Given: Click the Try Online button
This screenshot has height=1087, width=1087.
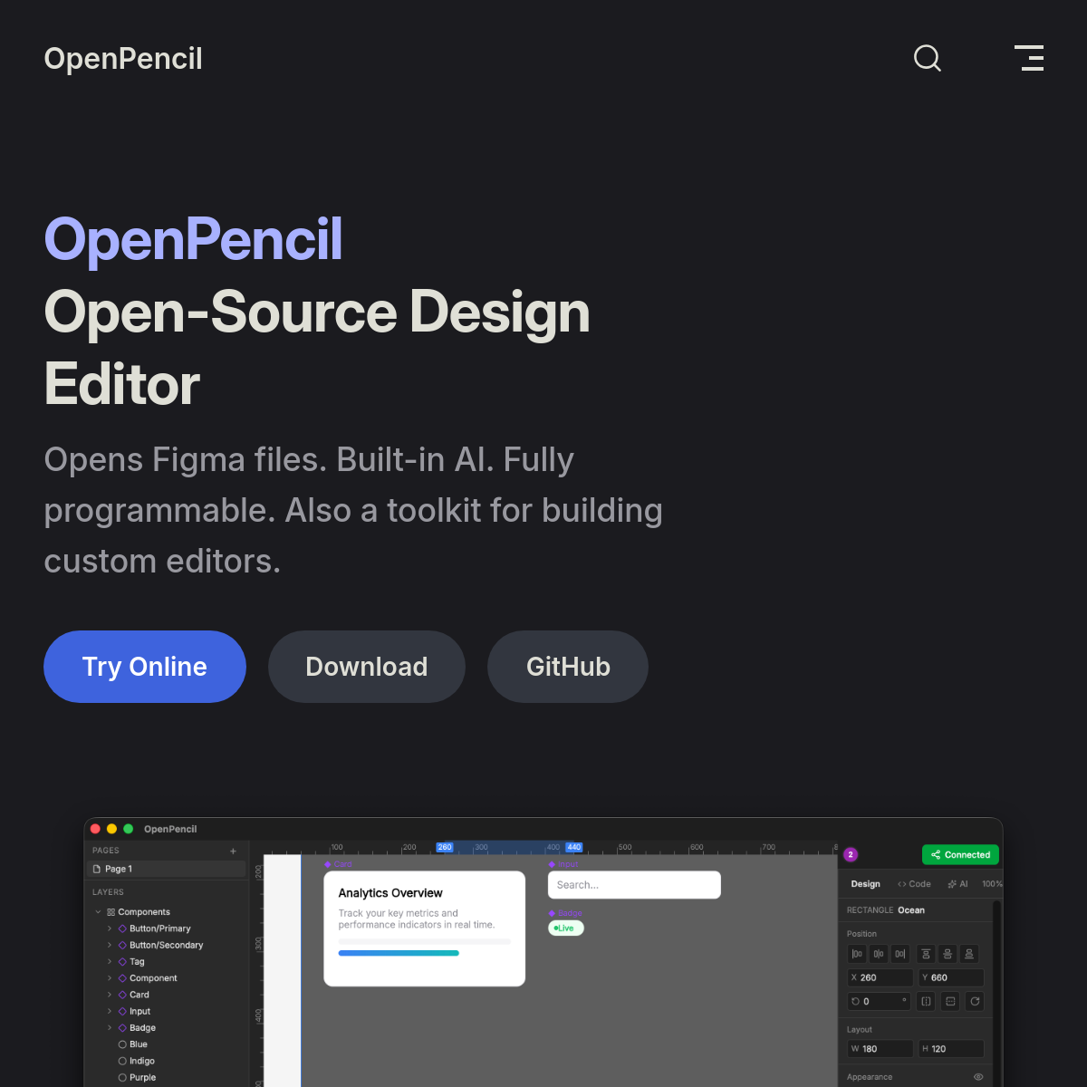Looking at the screenshot, I should pos(145,667).
